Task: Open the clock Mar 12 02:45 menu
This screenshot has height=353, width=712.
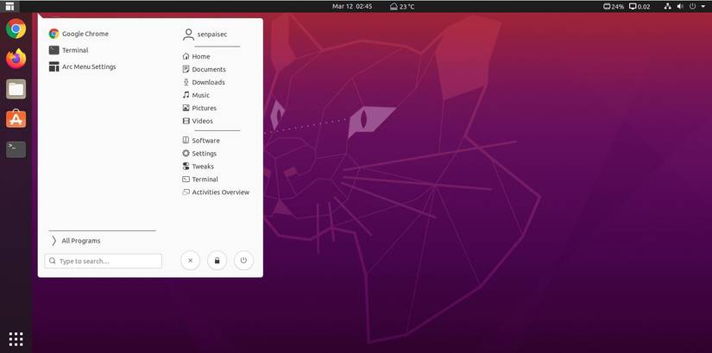Action: tap(352, 6)
